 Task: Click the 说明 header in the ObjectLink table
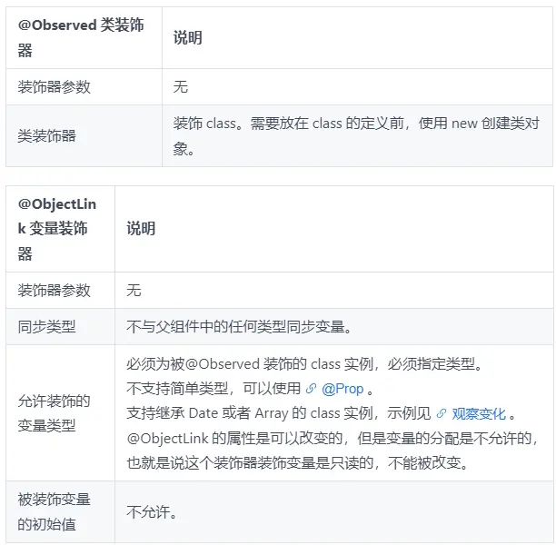141,229
